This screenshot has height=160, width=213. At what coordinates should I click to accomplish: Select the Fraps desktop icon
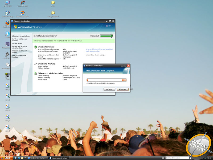pos(7,76)
